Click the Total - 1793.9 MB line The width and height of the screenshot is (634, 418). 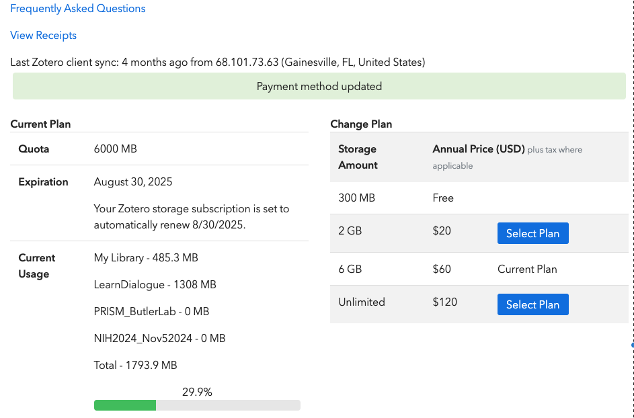(135, 366)
